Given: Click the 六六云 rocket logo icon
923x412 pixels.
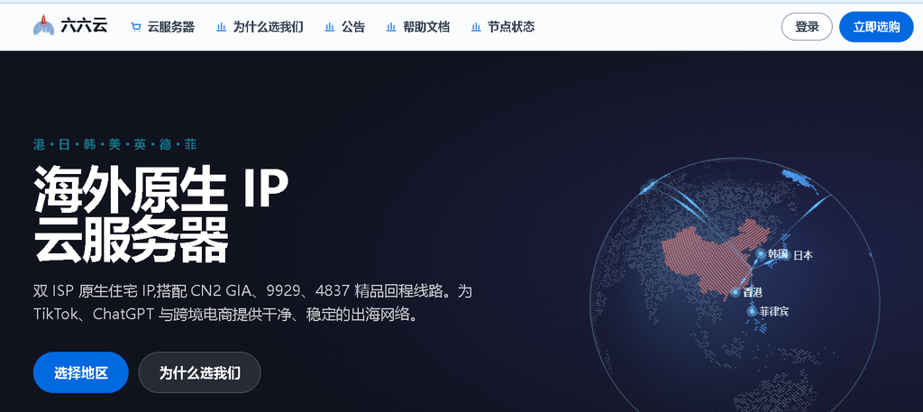Looking at the screenshot, I should click(x=43, y=26).
